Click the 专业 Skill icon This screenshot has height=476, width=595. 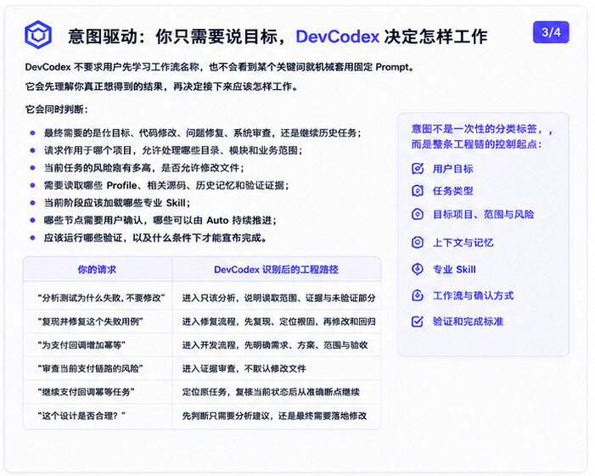tap(418, 269)
